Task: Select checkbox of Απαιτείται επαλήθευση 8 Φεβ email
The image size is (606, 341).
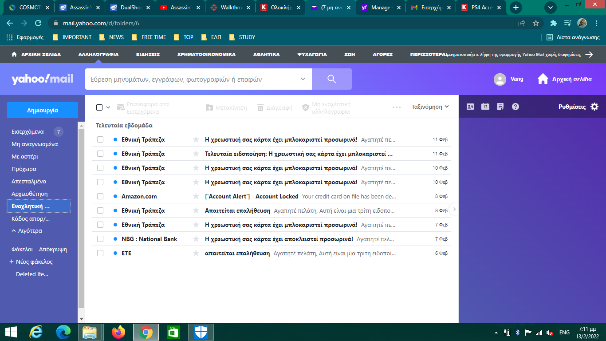Action: point(100,210)
